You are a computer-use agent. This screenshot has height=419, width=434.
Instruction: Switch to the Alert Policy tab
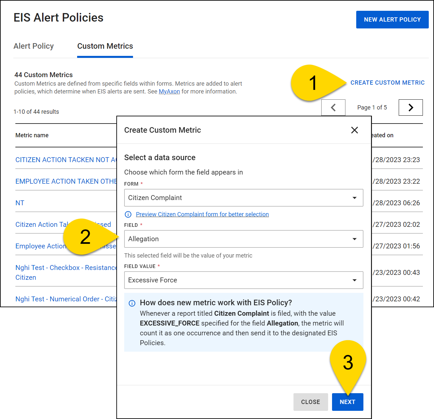coord(34,46)
